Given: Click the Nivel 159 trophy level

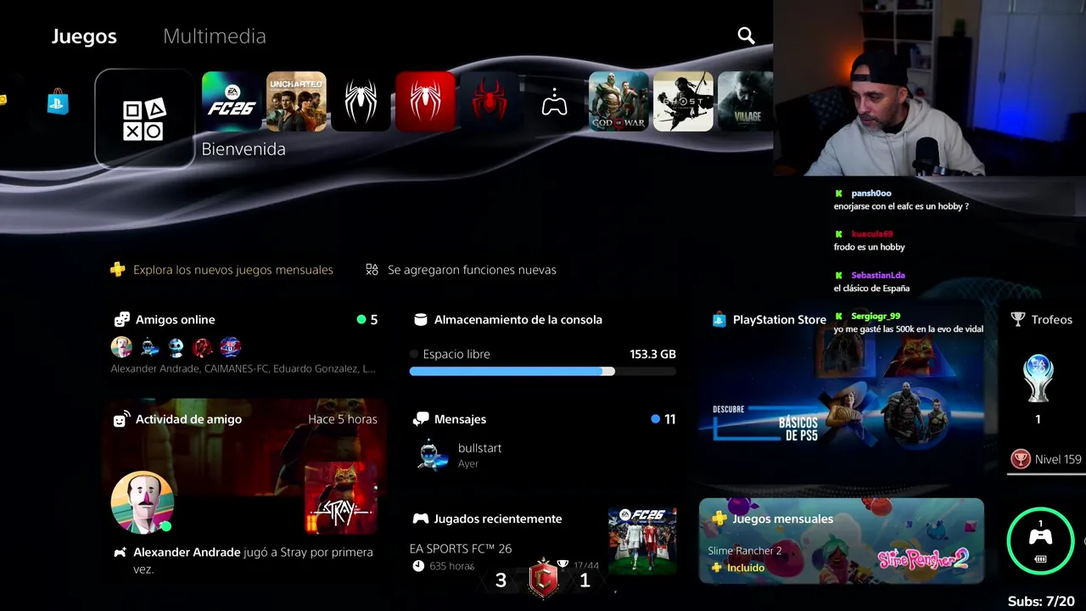Looking at the screenshot, I should [1046, 459].
